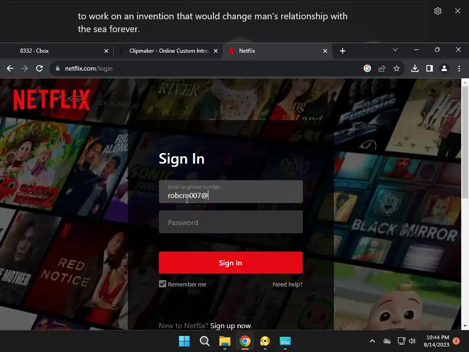The image size is (469, 352).
Task: Open yellow disc app in taskbar
Action: pos(265,341)
